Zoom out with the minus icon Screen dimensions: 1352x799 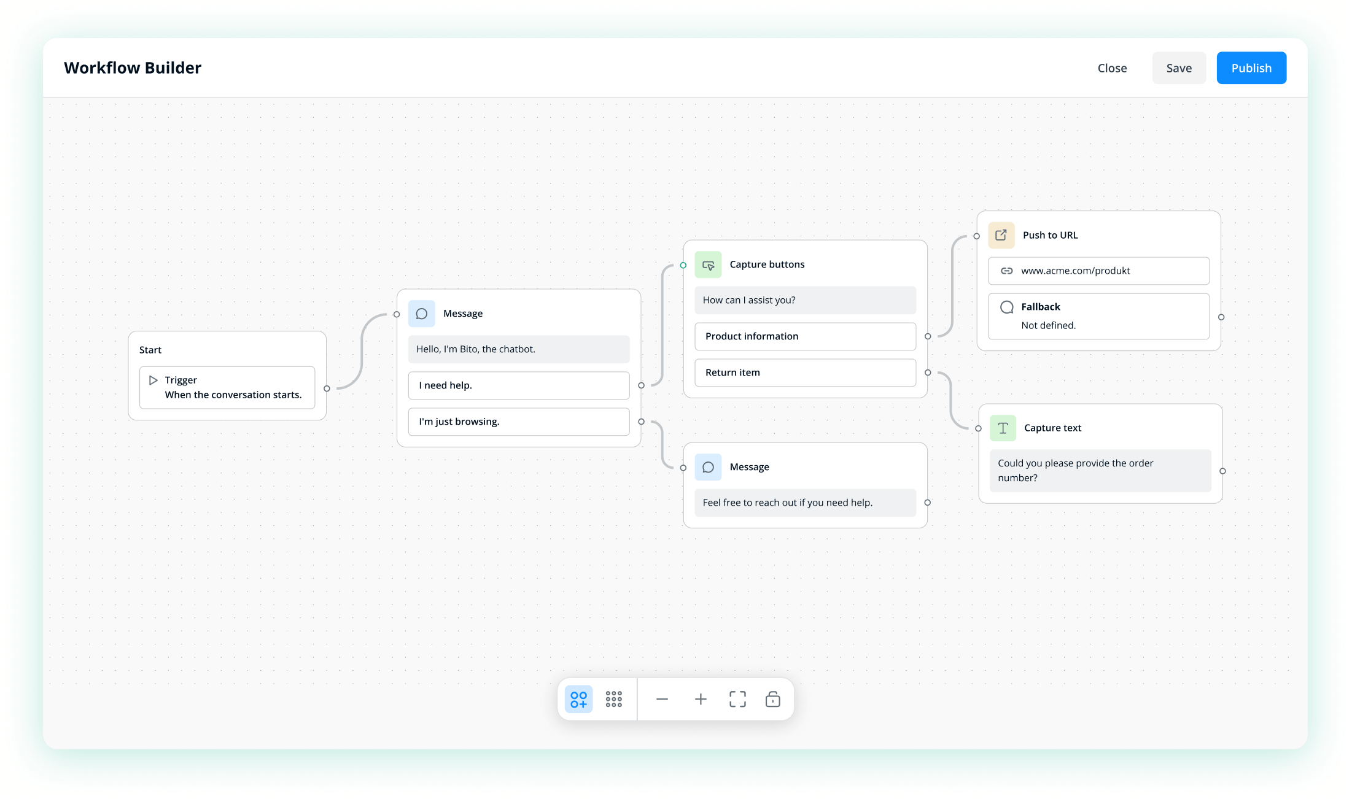click(662, 699)
